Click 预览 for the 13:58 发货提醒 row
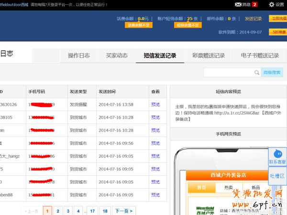The height and width of the screenshot is (215, 287). (155, 104)
